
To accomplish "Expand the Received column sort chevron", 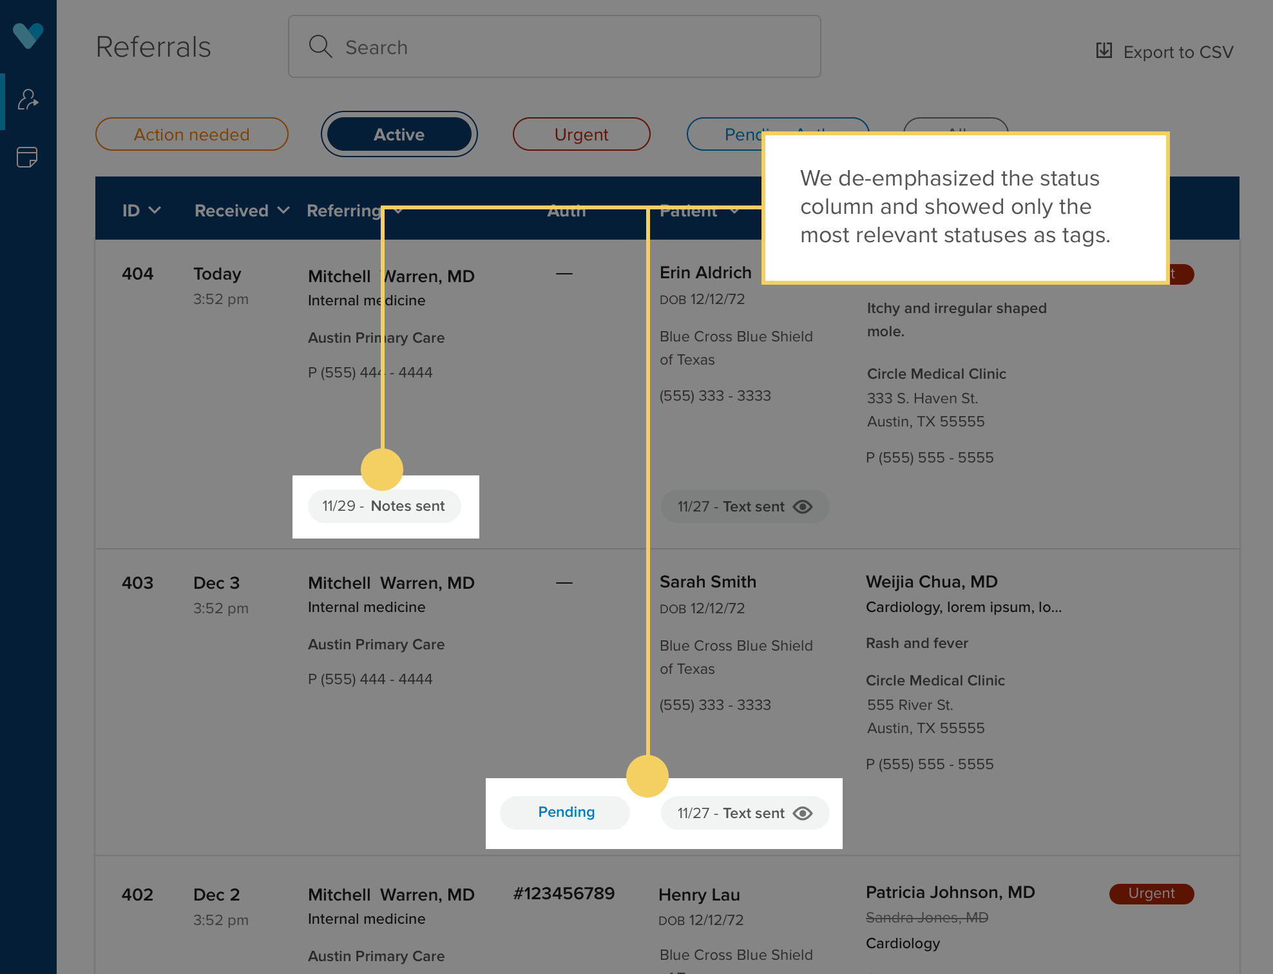I will (283, 211).
